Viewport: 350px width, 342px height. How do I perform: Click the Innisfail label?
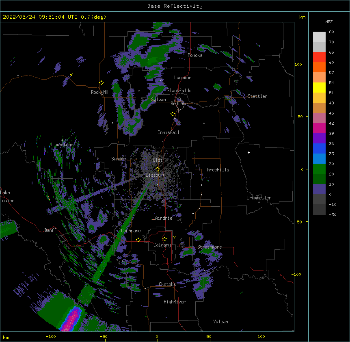tap(169, 132)
